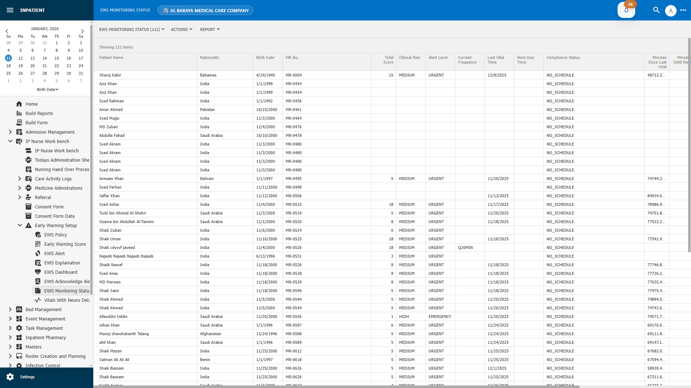Expand the Birth Date selector below the calendar

(x=48, y=89)
